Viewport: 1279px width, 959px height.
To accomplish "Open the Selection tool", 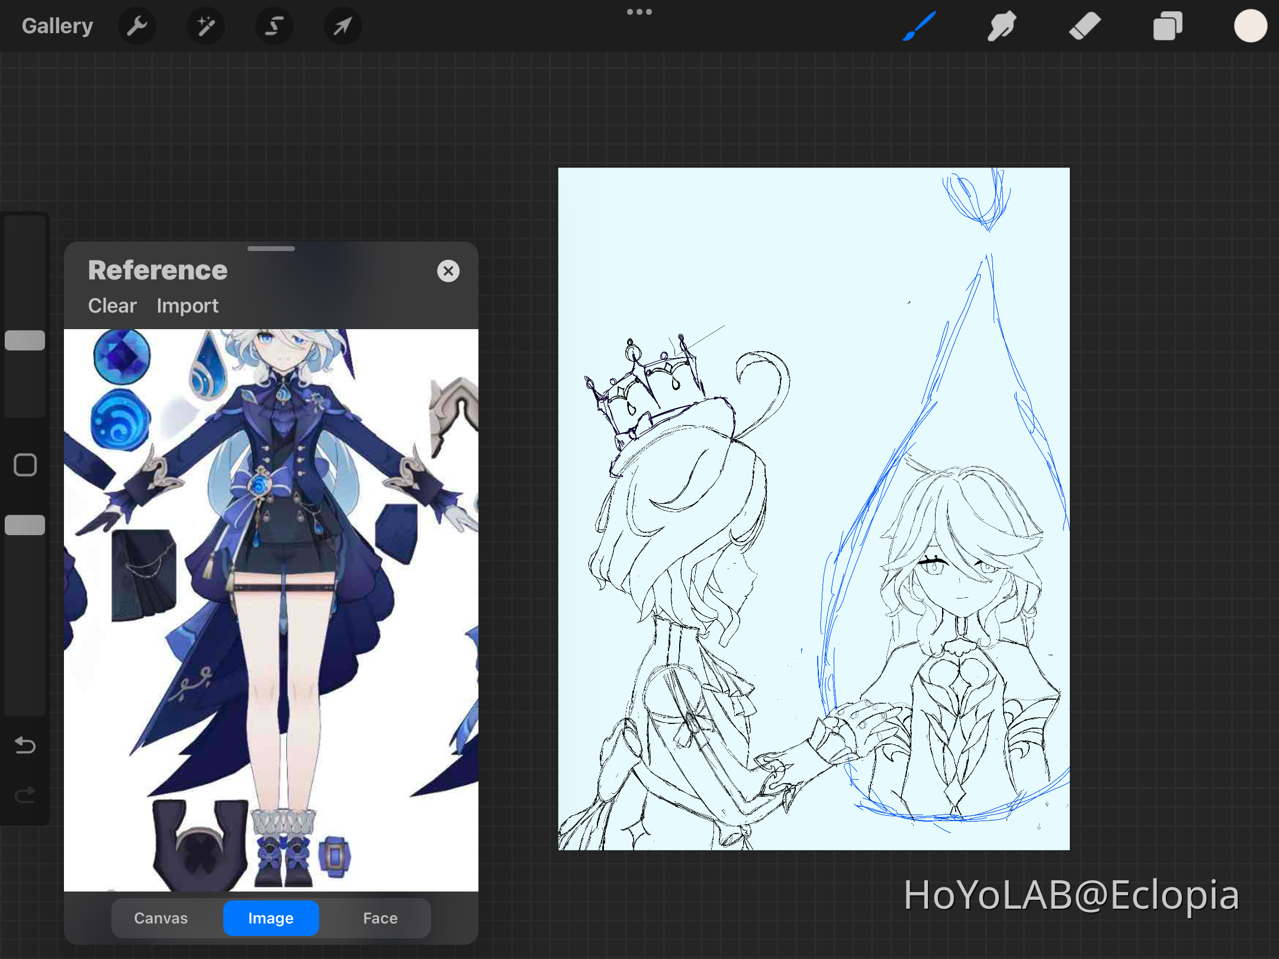I will pyautogui.click(x=274, y=25).
